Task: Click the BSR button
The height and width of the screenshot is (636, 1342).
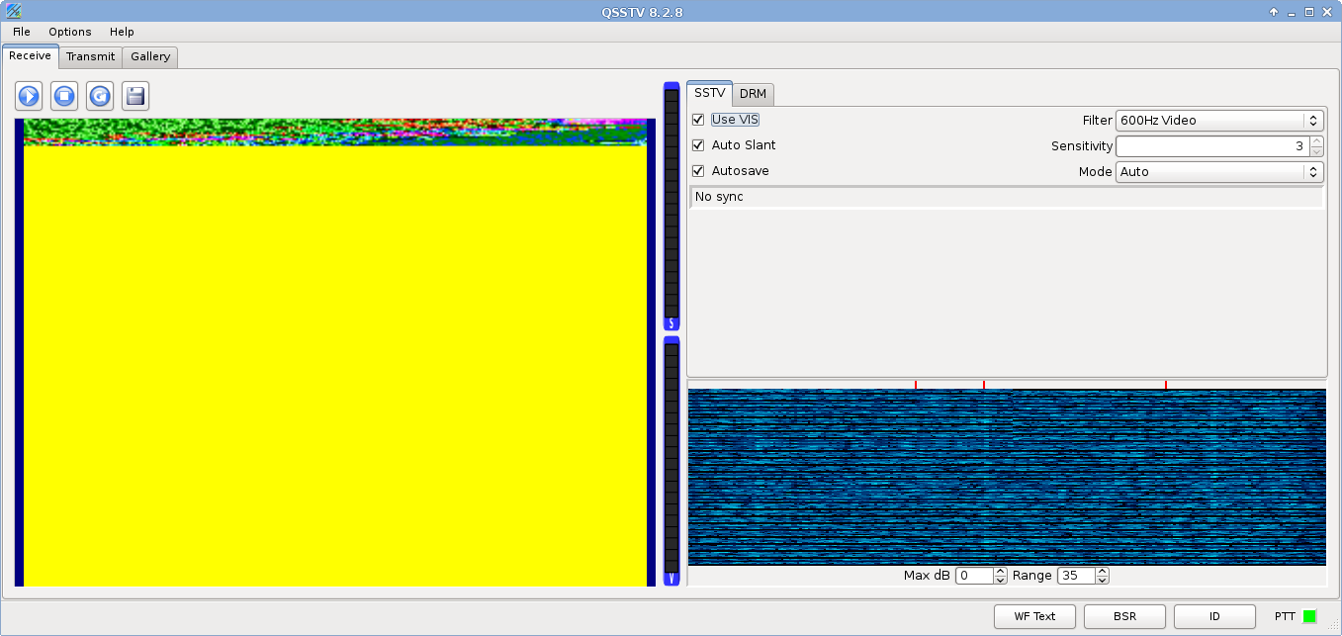Action: [x=1124, y=616]
